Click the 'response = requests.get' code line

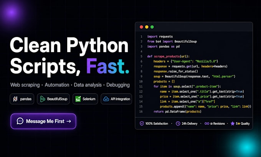190,66
